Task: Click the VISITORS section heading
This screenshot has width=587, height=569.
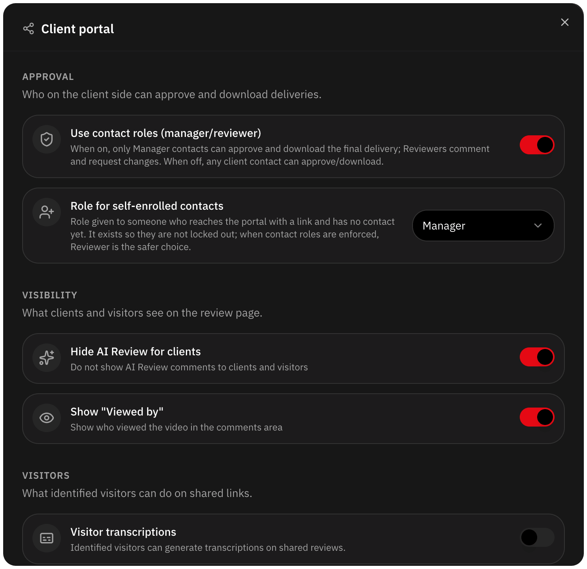Action: coord(46,476)
